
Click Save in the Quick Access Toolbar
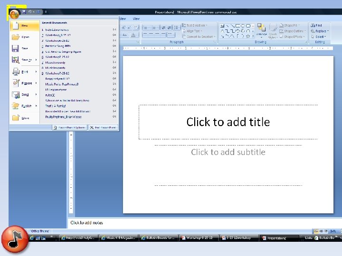pyautogui.click(x=24, y=12)
